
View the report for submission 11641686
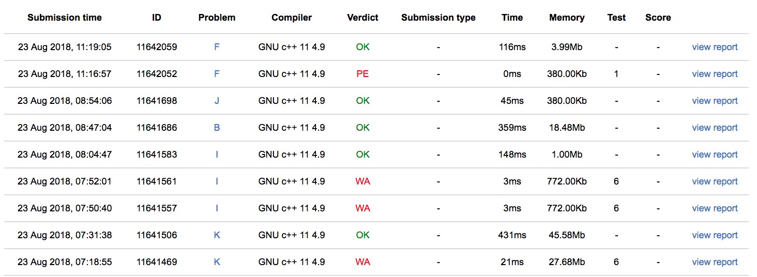pos(715,128)
